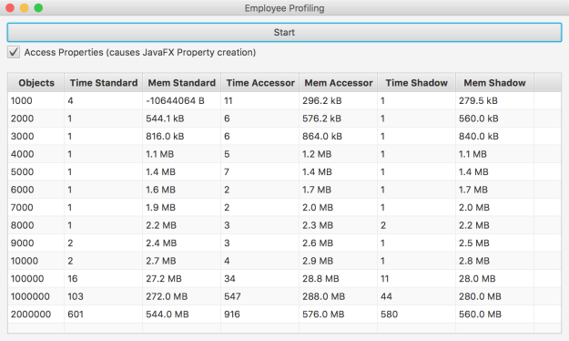
Task: Select the row with 1000 objects
Action: point(284,100)
